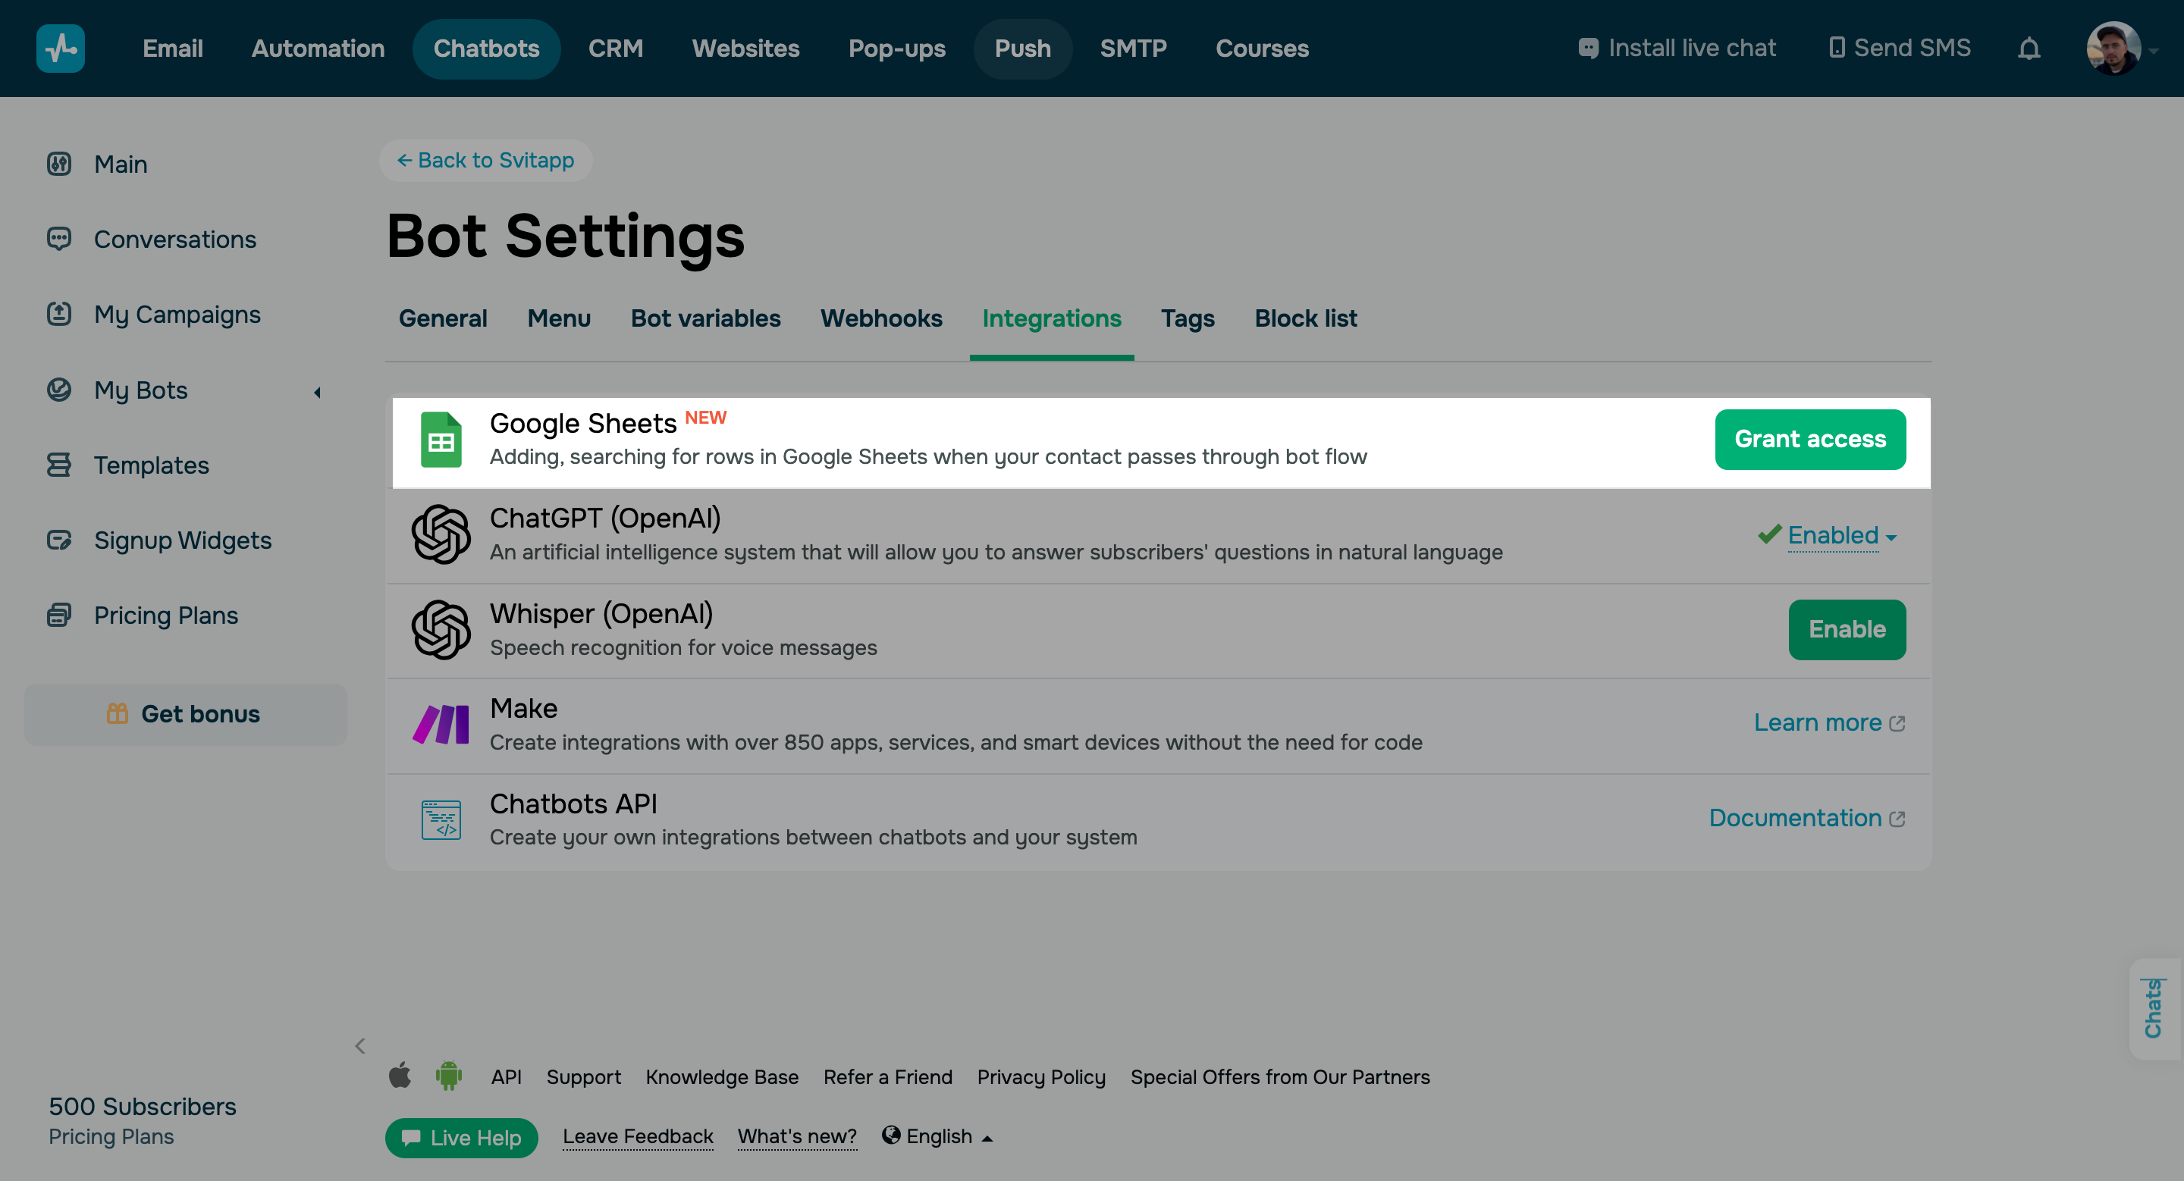Click the Make integration logo
The height and width of the screenshot is (1181, 2184).
[x=441, y=725]
